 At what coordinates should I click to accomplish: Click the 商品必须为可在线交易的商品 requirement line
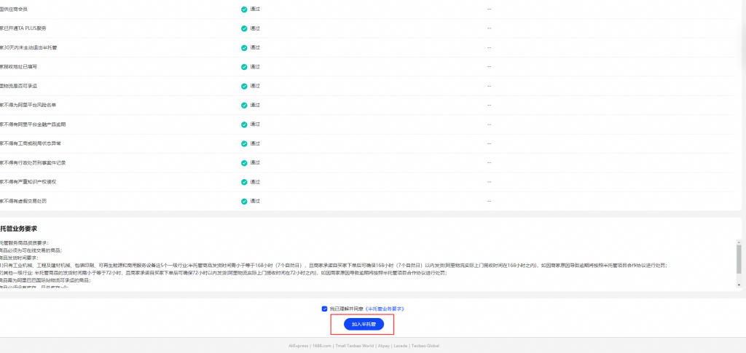[x=31, y=250]
